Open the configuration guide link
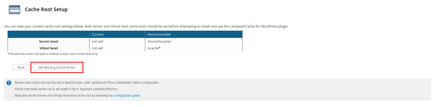This screenshot has height=107, width=438. (127, 96)
